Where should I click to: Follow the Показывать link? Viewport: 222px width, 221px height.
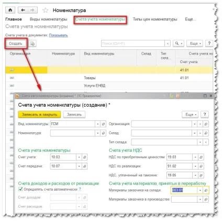[58, 35]
